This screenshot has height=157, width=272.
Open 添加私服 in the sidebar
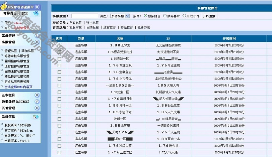tap(27, 51)
